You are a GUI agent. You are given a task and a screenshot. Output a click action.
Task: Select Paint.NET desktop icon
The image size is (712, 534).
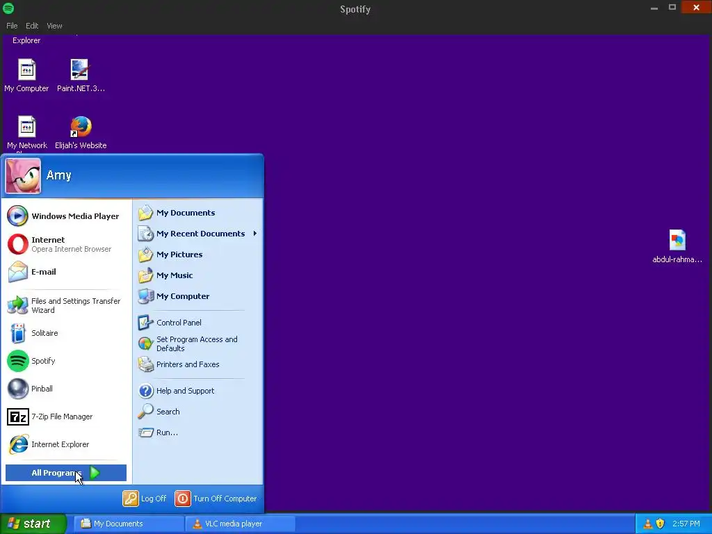click(x=81, y=75)
